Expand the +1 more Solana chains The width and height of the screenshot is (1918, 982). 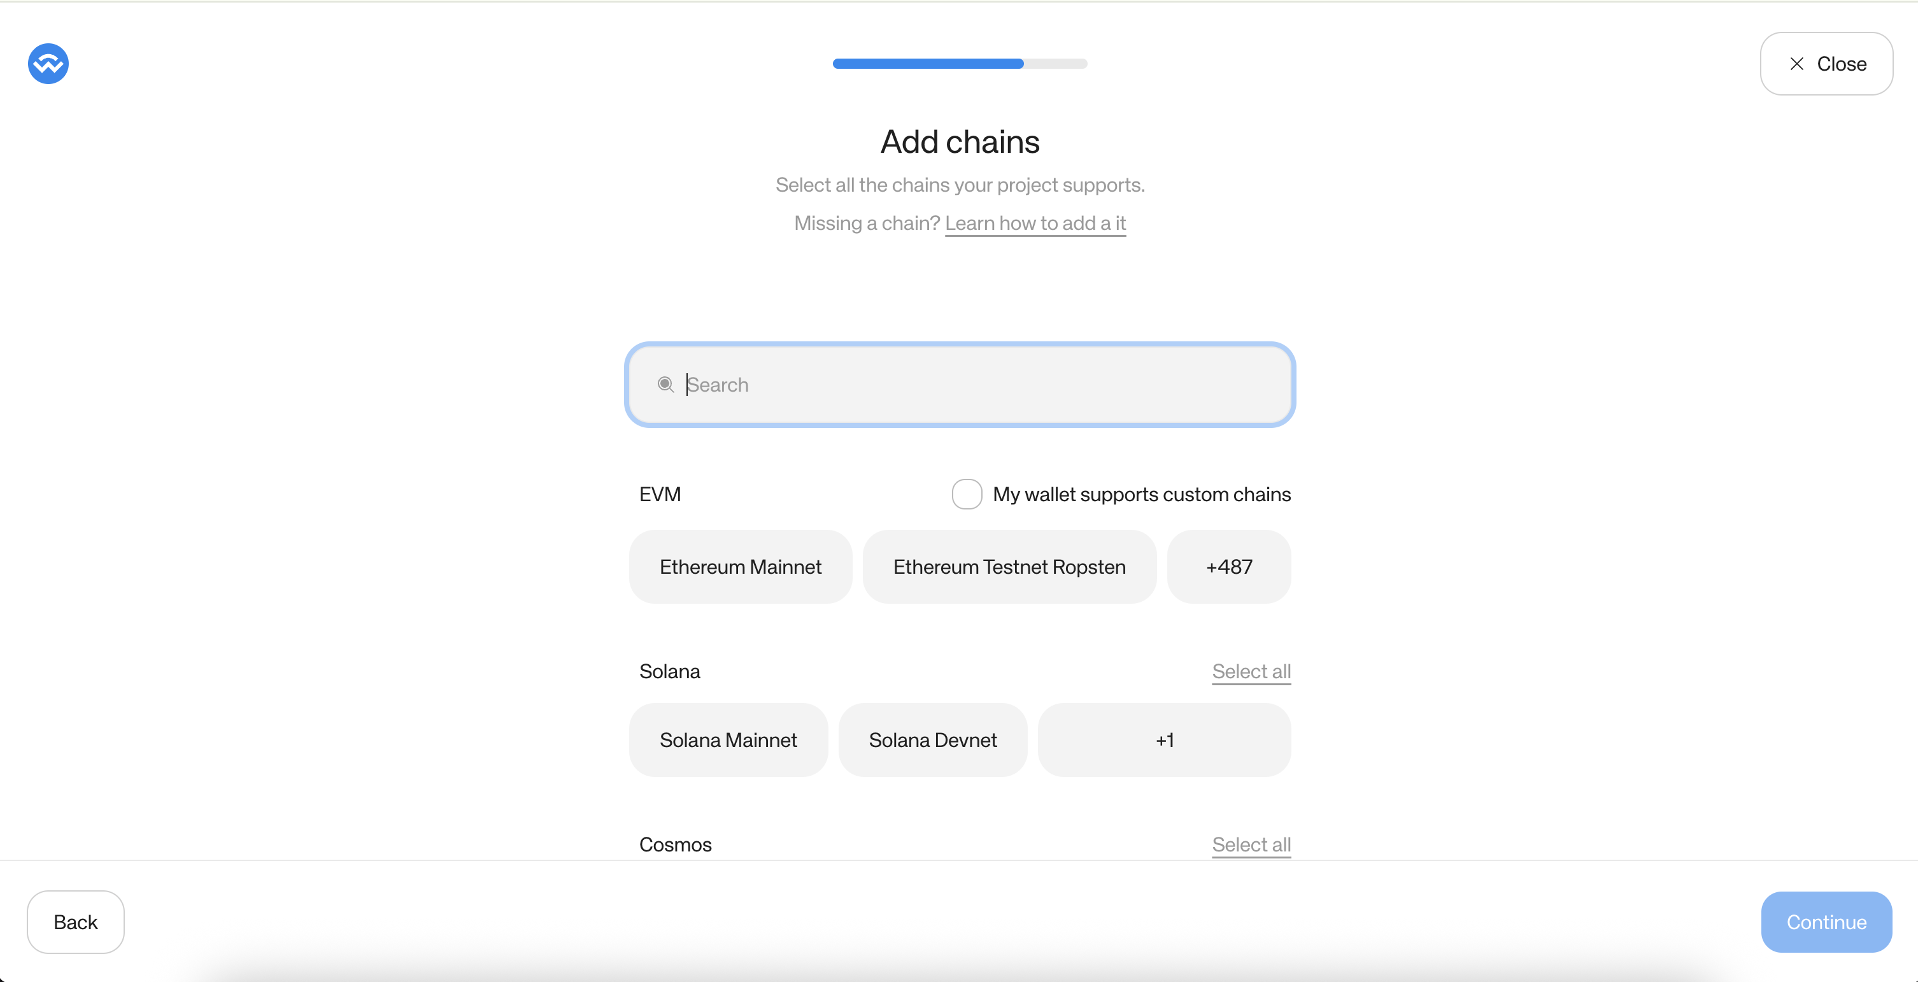pyautogui.click(x=1164, y=740)
